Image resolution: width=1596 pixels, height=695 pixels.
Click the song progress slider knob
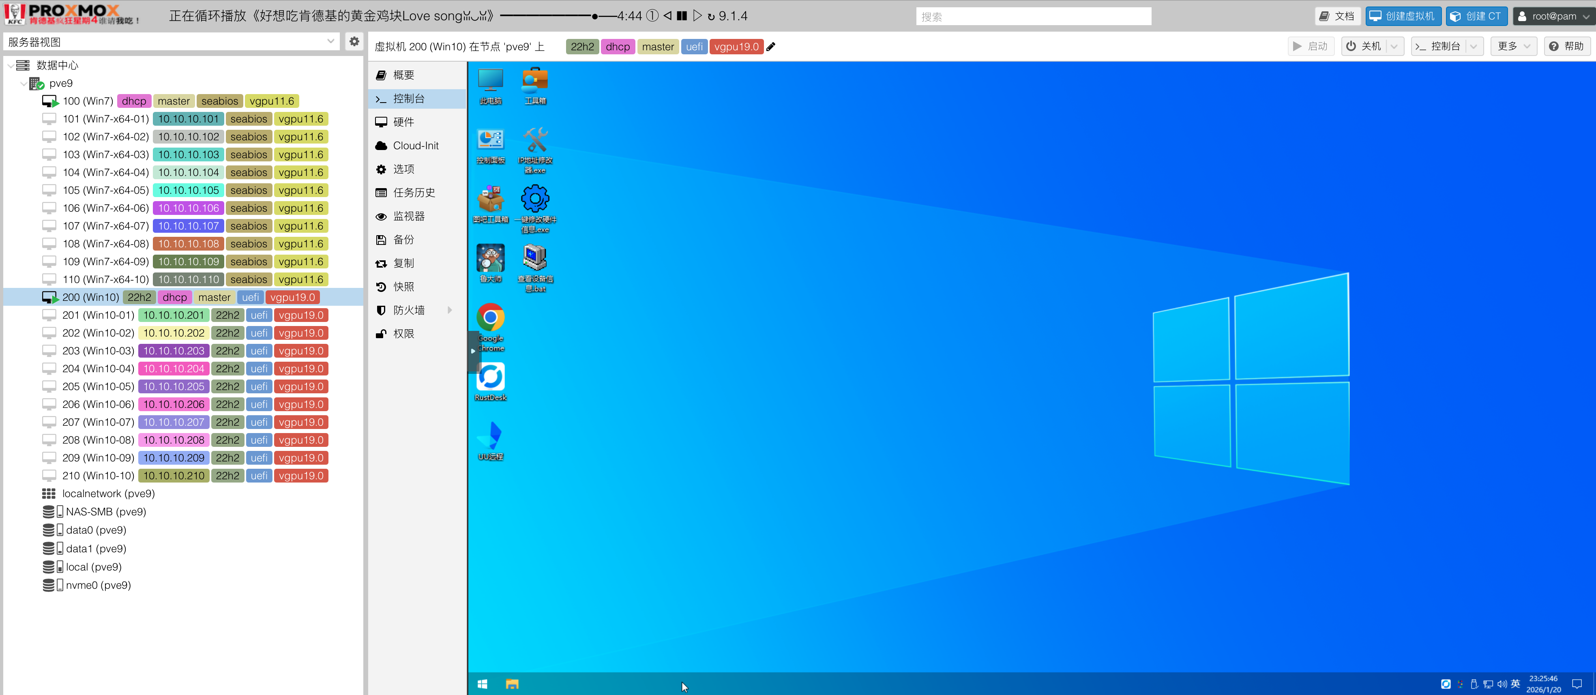595,16
